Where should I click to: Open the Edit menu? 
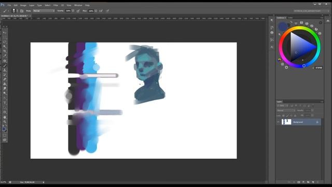16,5
